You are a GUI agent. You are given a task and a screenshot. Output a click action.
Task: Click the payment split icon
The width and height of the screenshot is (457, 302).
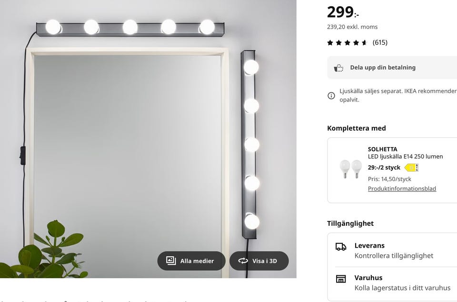click(338, 68)
